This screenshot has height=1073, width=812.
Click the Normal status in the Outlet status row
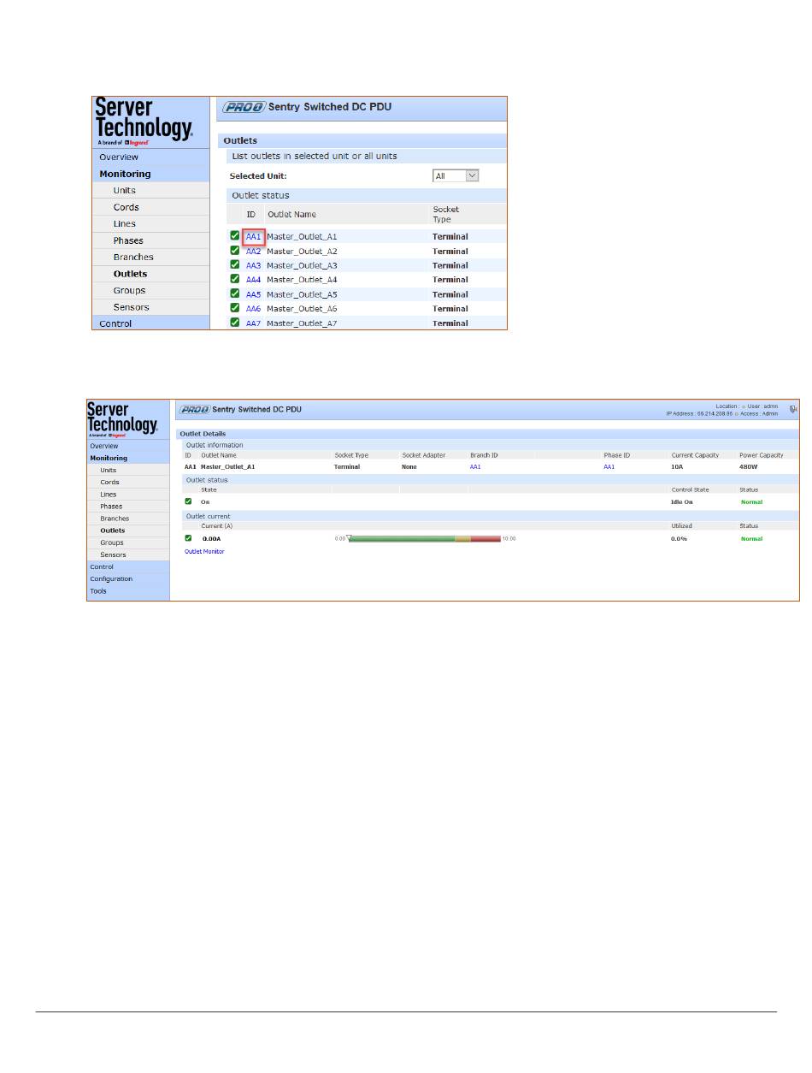[751, 502]
